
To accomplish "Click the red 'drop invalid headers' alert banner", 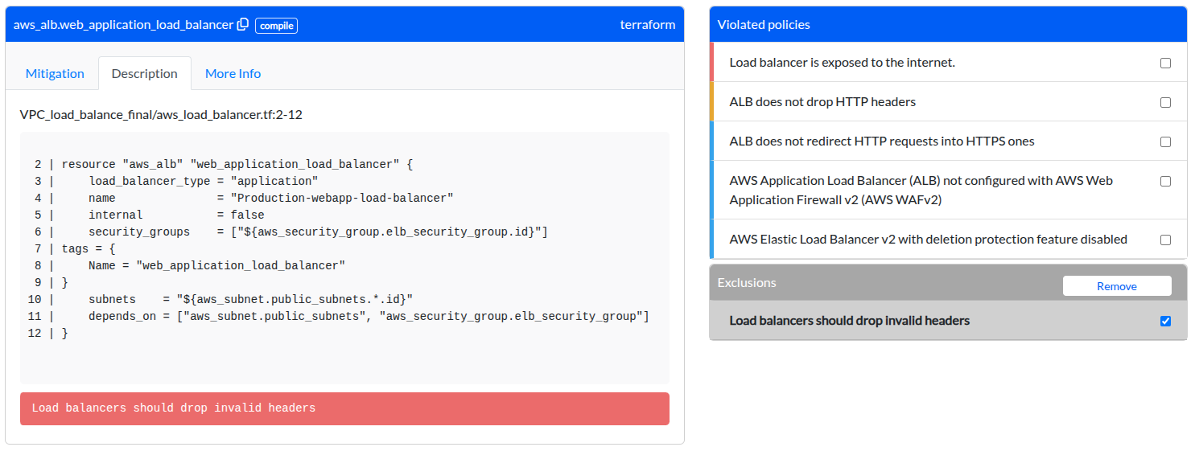I will coord(344,408).
